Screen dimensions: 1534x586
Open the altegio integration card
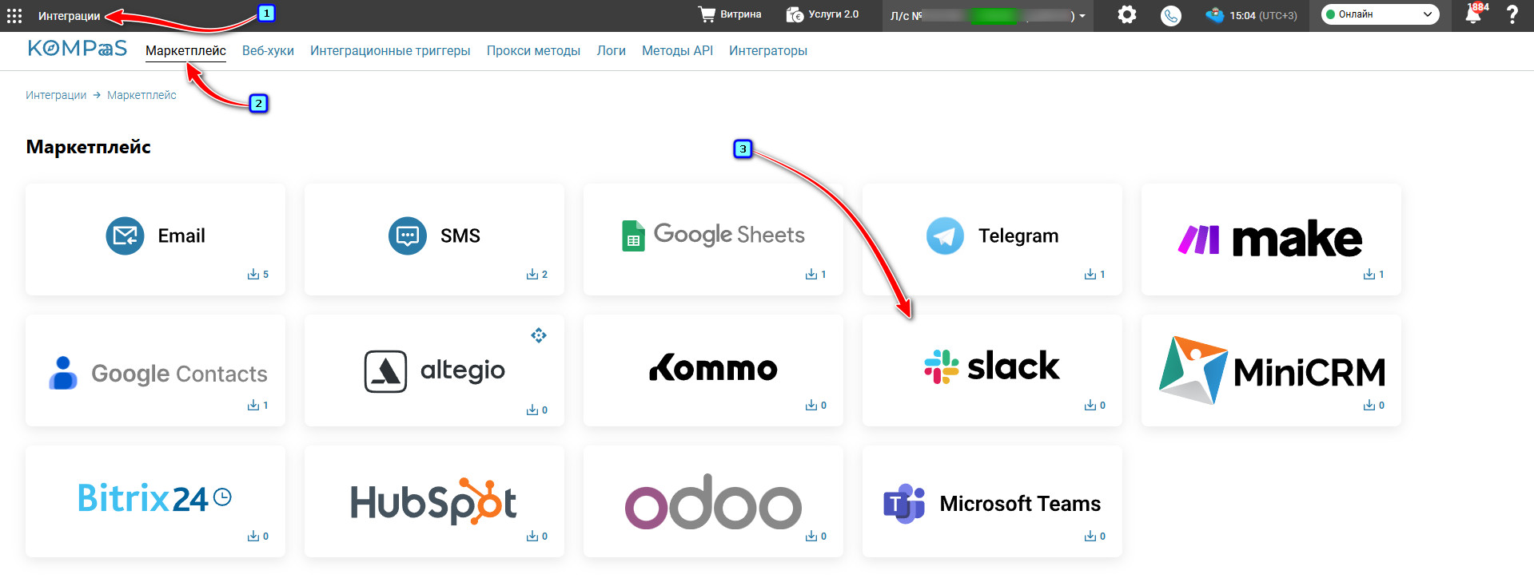434,370
